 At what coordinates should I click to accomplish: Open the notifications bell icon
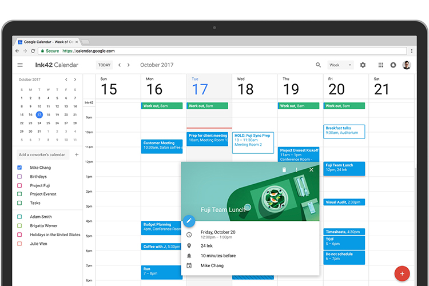click(x=393, y=65)
